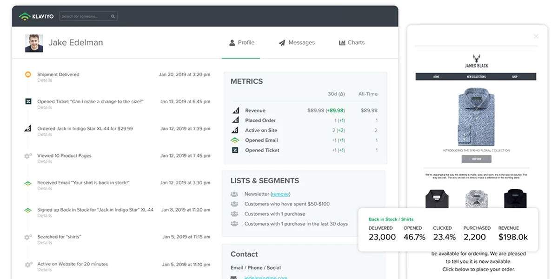The height and width of the screenshot is (279, 558).
Task: Click the Opened Ticket timeline icon
Action: coord(28,101)
